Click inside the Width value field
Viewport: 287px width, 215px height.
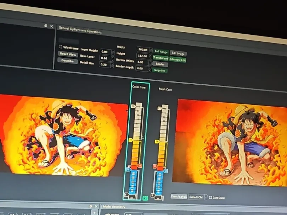coord(143,50)
